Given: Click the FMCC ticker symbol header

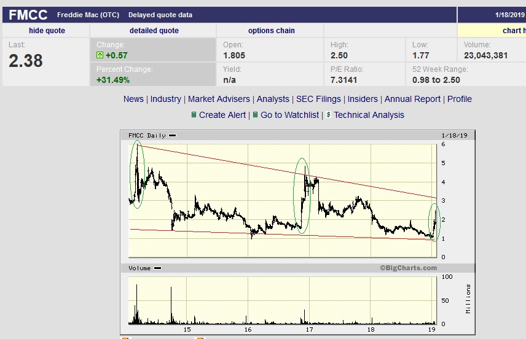Looking at the screenshot, I should pos(28,15).
